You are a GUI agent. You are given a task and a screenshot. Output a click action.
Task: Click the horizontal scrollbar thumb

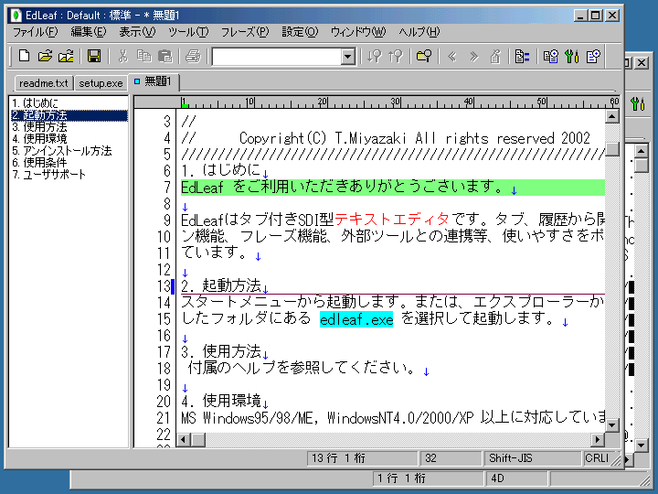point(198,440)
